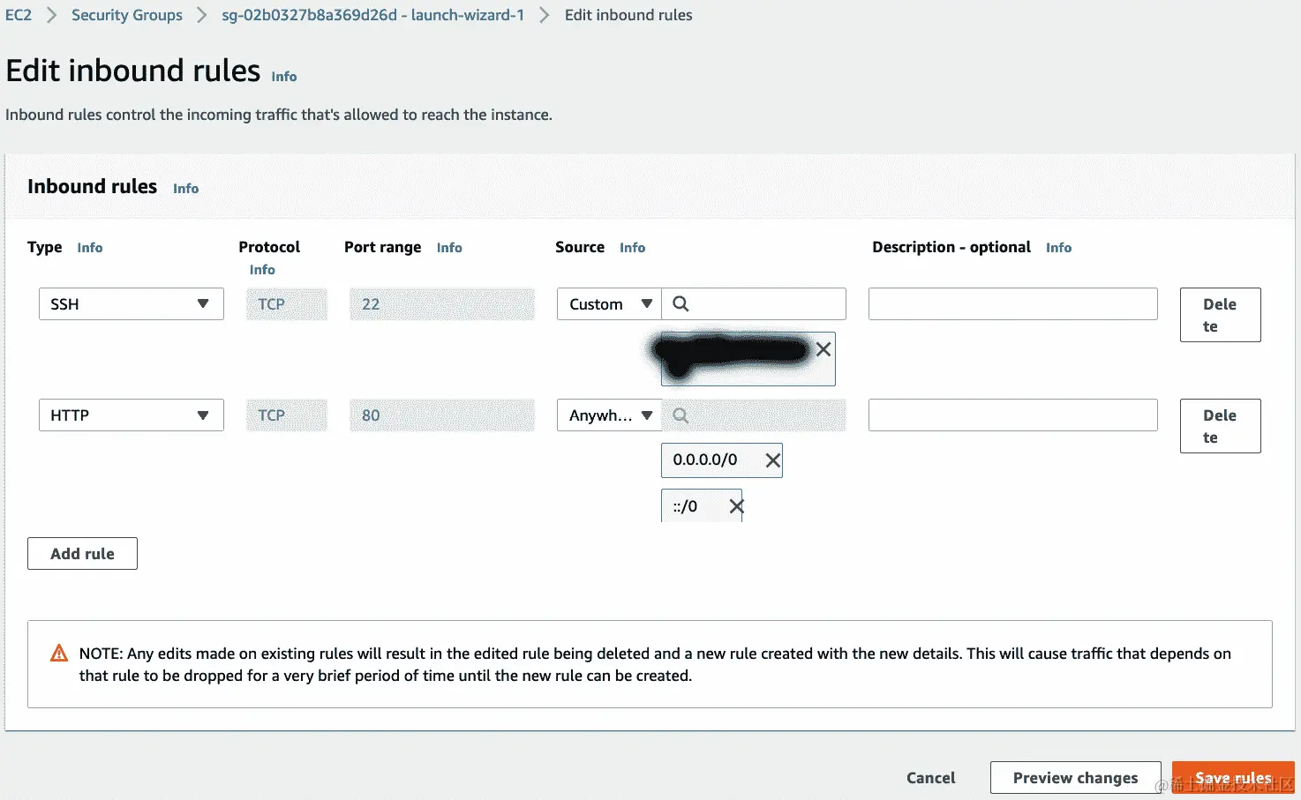This screenshot has height=800, width=1301.
Task: Focus the SSH source search field
Action: (754, 303)
